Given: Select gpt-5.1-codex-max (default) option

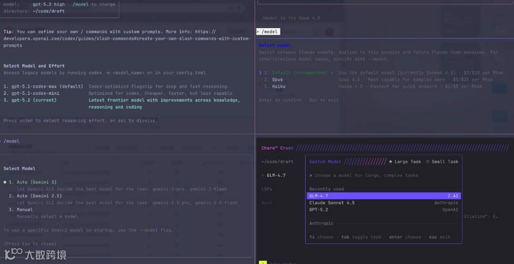Looking at the screenshot, I should (x=43, y=86).
